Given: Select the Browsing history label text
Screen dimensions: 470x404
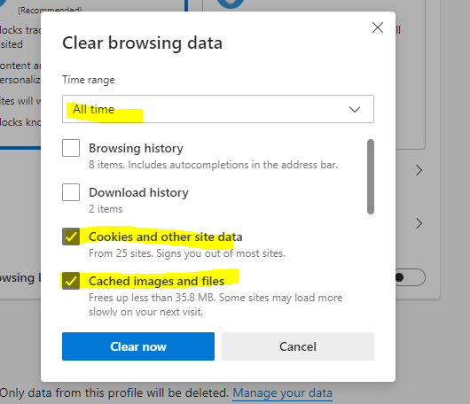Looking at the screenshot, I should tap(136, 148).
